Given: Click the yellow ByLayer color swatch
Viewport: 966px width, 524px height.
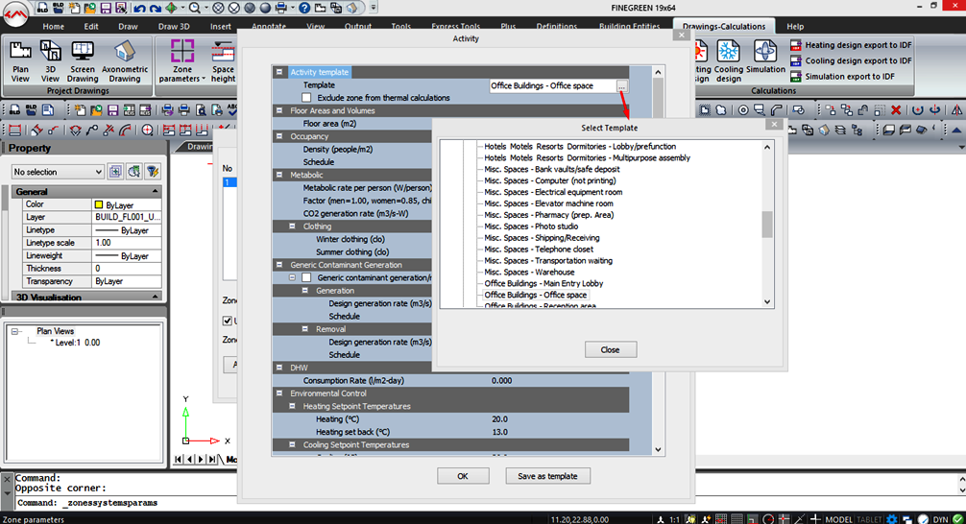Looking at the screenshot, I should (x=99, y=204).
